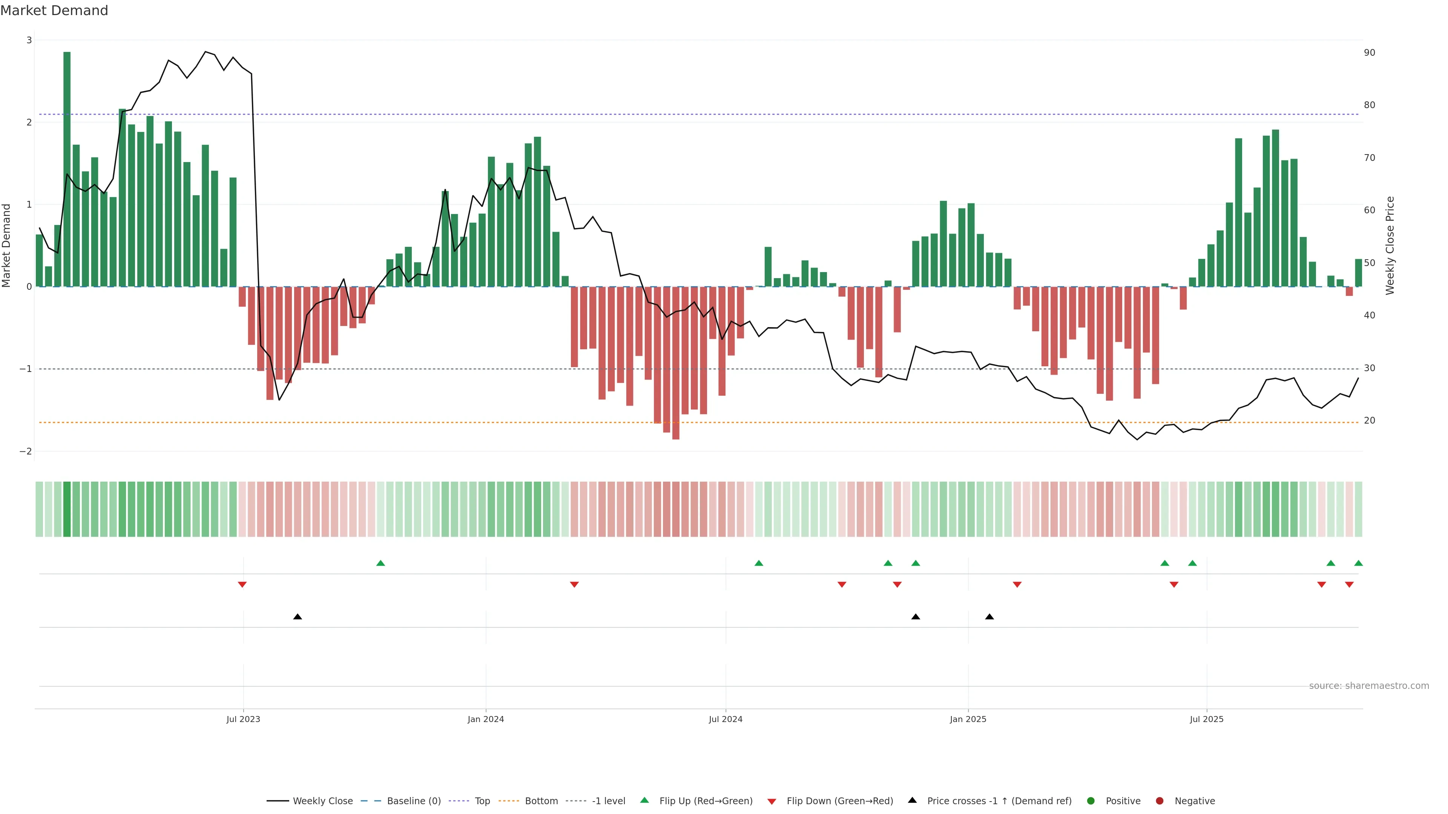Click the first red flip-down triangle marker

tap(242, 585)
